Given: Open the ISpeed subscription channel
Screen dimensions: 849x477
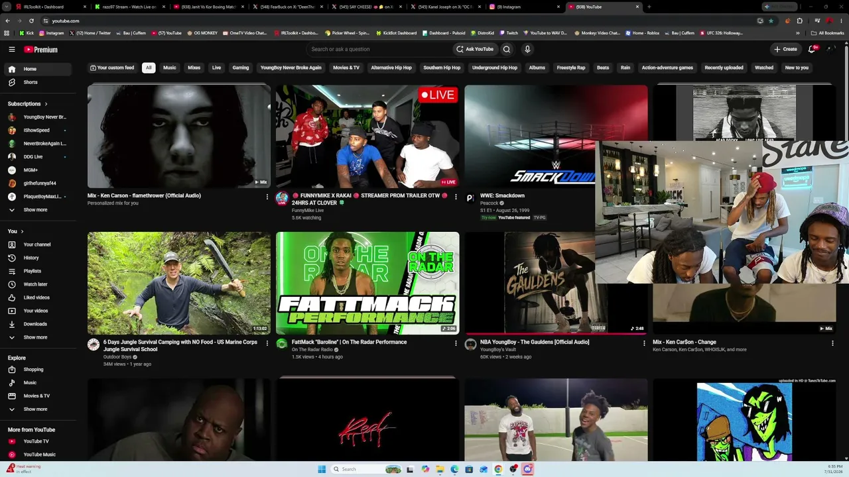Looking at the screenshot, I should click(37, 131).
